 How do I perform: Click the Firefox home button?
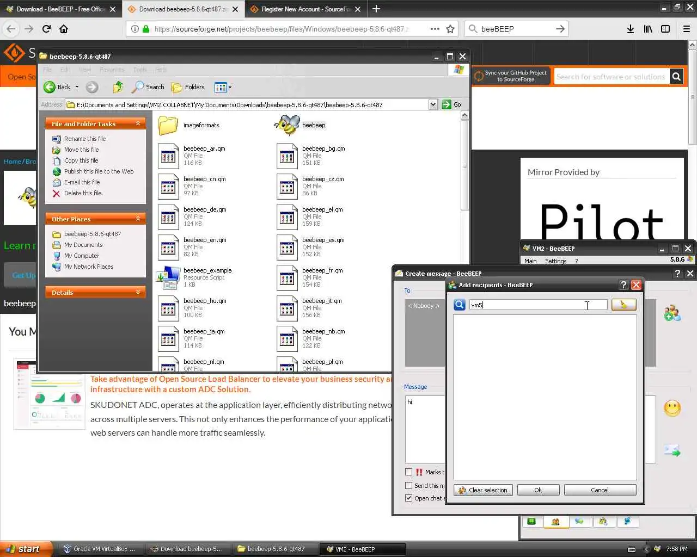[64, 29]
